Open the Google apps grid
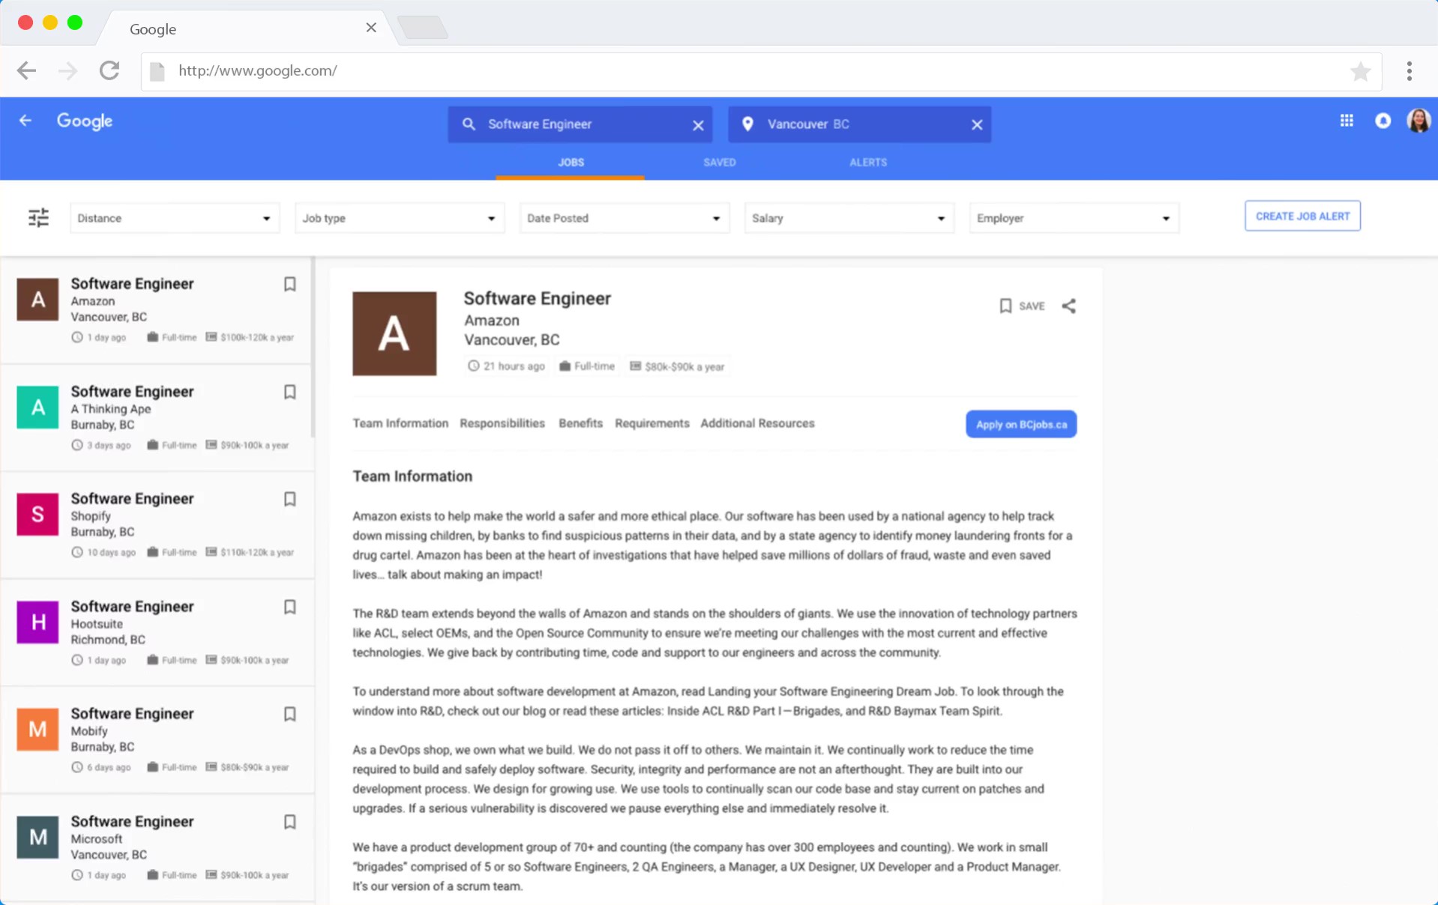The height and width of the screenshot is (905, 1438). 1346,121
